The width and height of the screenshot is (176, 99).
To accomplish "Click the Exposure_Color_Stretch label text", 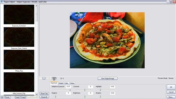I will click(x=19, y=48).
